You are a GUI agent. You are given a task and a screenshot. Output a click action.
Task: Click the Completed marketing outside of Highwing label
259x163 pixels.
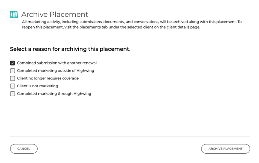[55, 71]
